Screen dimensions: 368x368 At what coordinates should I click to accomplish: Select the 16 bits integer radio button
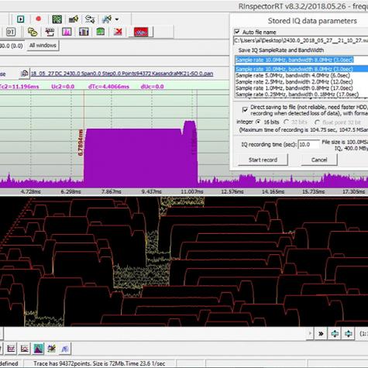(258, 122)
